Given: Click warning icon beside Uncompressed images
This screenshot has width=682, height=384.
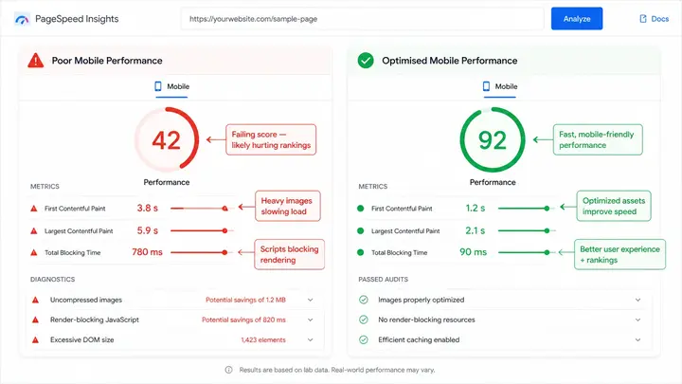Looking at the screenshot, I should point(36,300).
